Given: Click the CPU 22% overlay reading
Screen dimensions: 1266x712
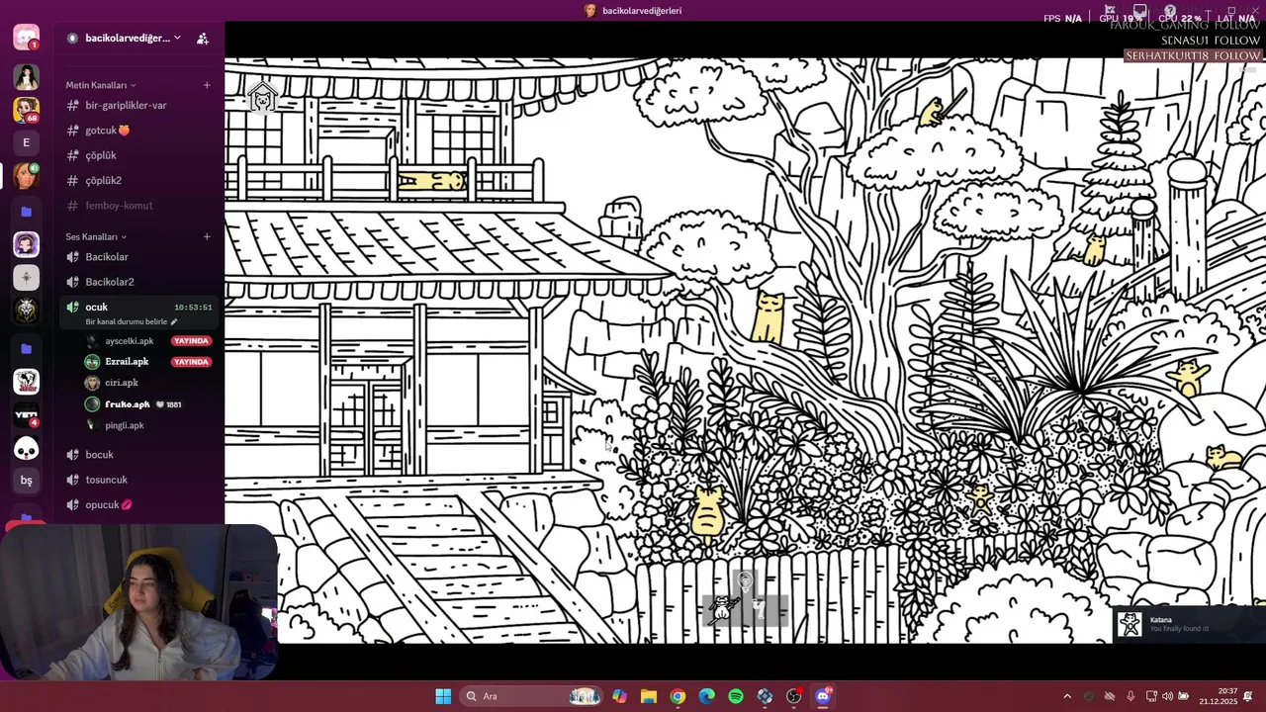Looking at the screenshot, I should [x=1180, y=18].
